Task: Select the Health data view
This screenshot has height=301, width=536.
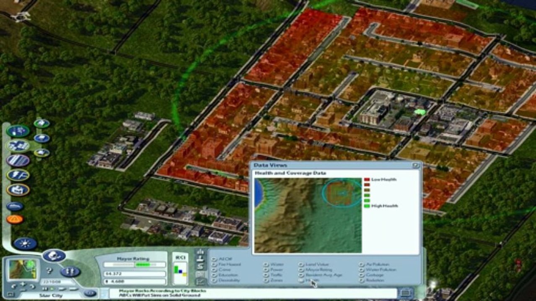Action: (x=309, y=281)
